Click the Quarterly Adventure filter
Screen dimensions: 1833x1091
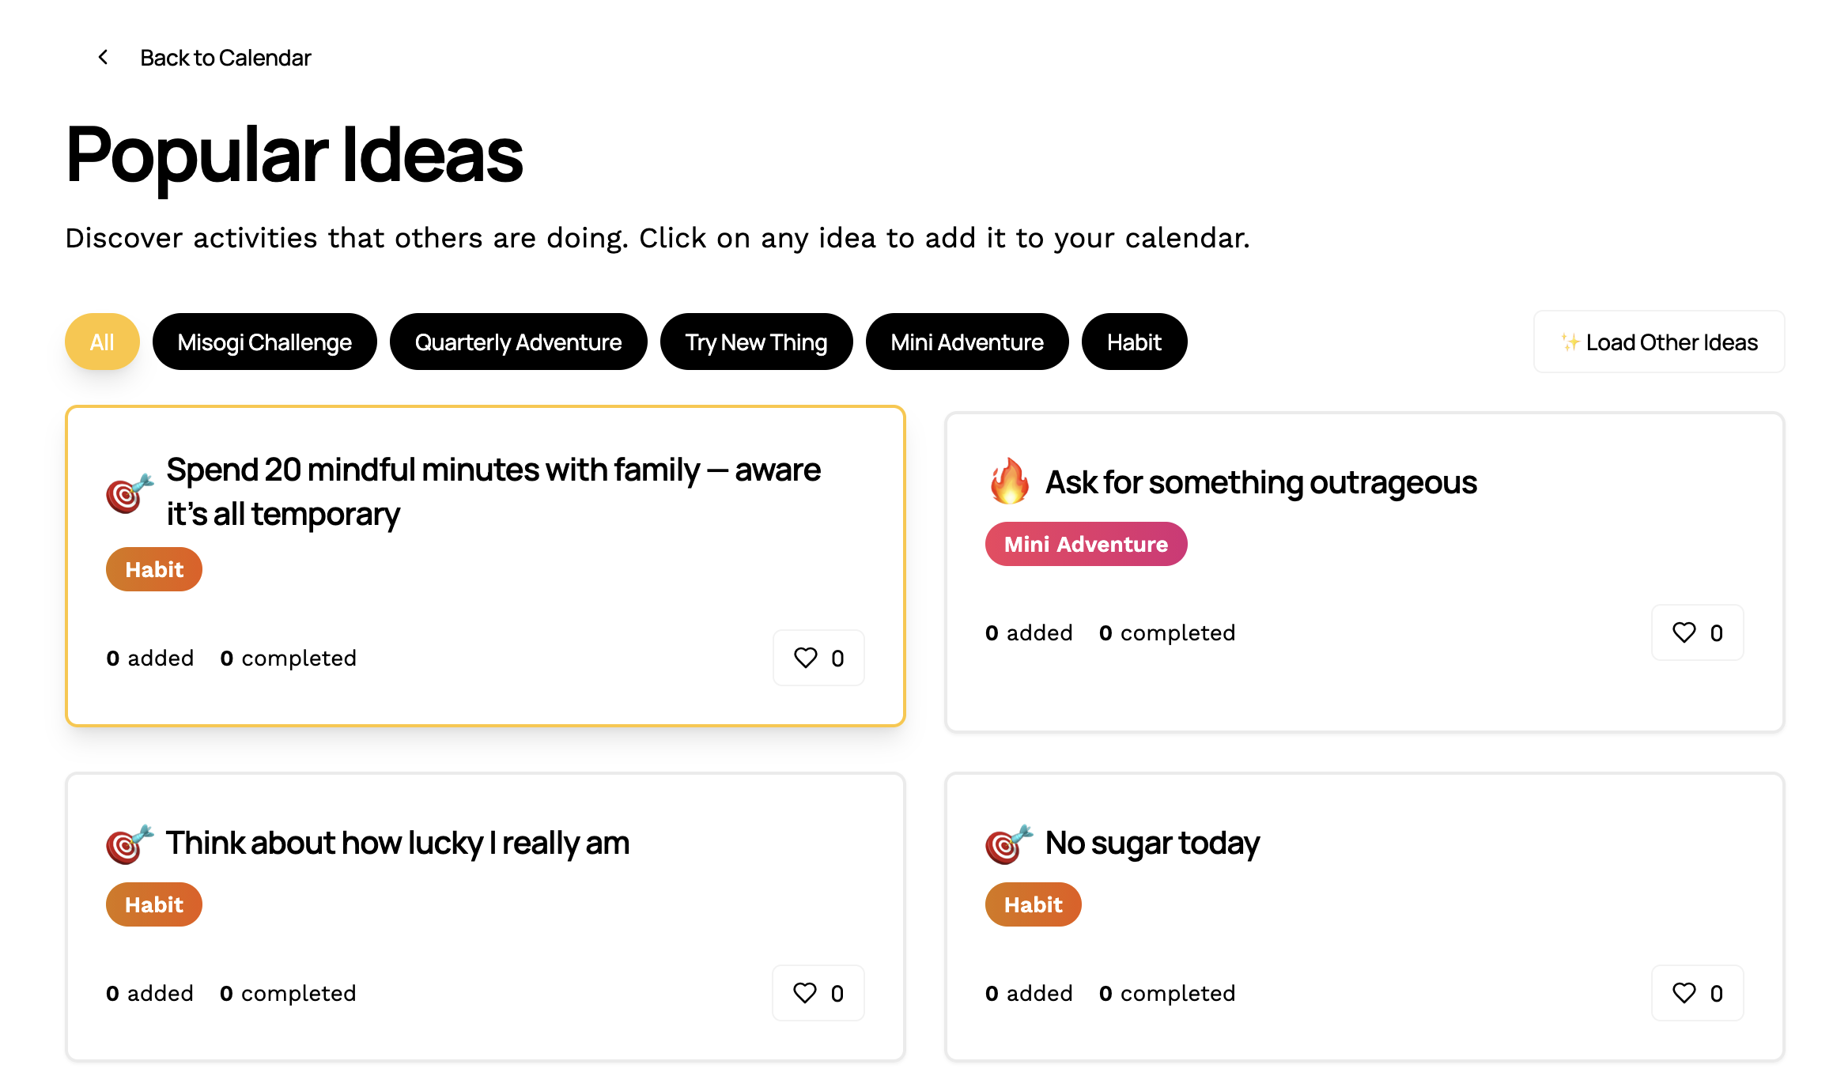(x=518, y=342)
